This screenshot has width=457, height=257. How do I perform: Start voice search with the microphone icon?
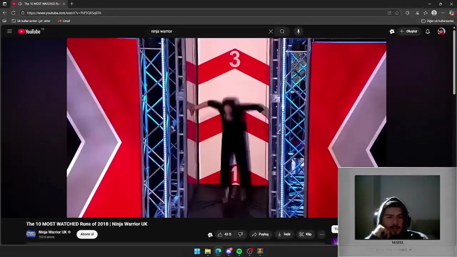[x=298, y=31]
